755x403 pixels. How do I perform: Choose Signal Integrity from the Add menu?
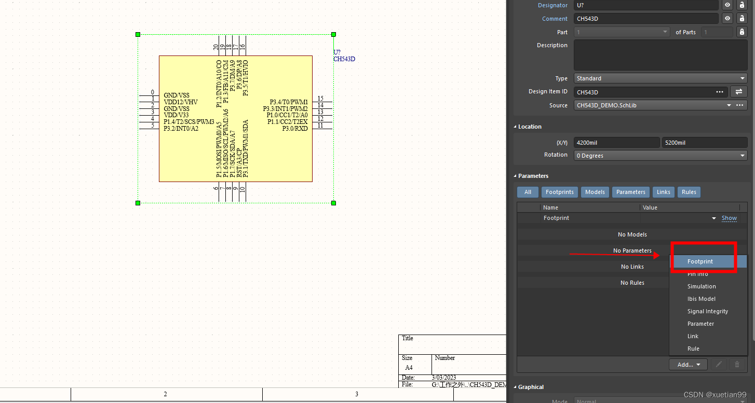pos(709,311)
